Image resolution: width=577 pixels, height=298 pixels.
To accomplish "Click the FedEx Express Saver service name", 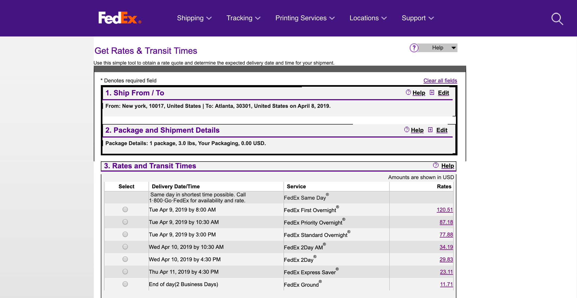I will click(x=311, y=272).
